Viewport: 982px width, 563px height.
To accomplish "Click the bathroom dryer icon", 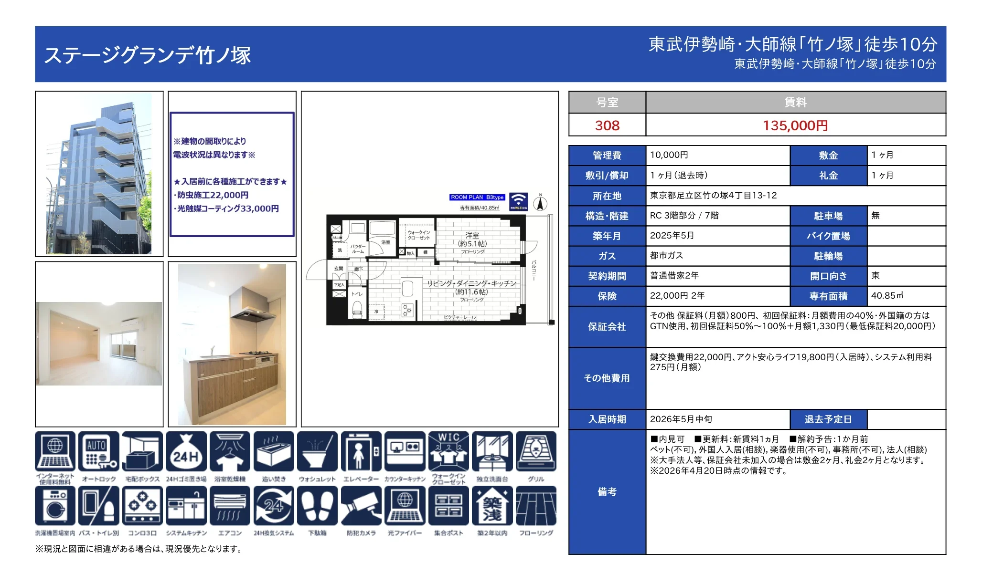I will (x=230, y=451).
